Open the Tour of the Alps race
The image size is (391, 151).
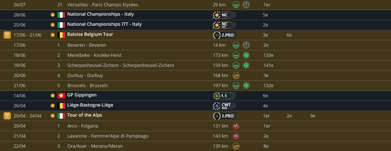pyautogui.click(x=84, y=115)
